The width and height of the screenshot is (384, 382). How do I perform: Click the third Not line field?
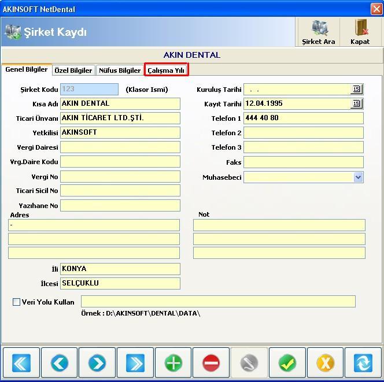(279, 253)
